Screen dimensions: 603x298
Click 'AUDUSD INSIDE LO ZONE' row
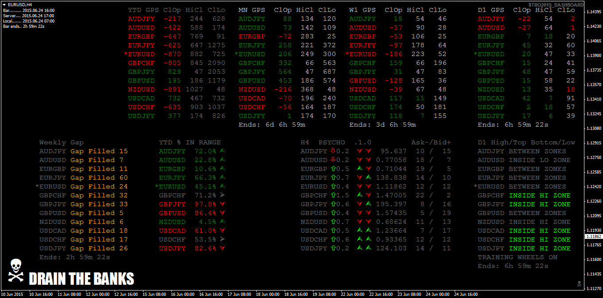[524, 160]
